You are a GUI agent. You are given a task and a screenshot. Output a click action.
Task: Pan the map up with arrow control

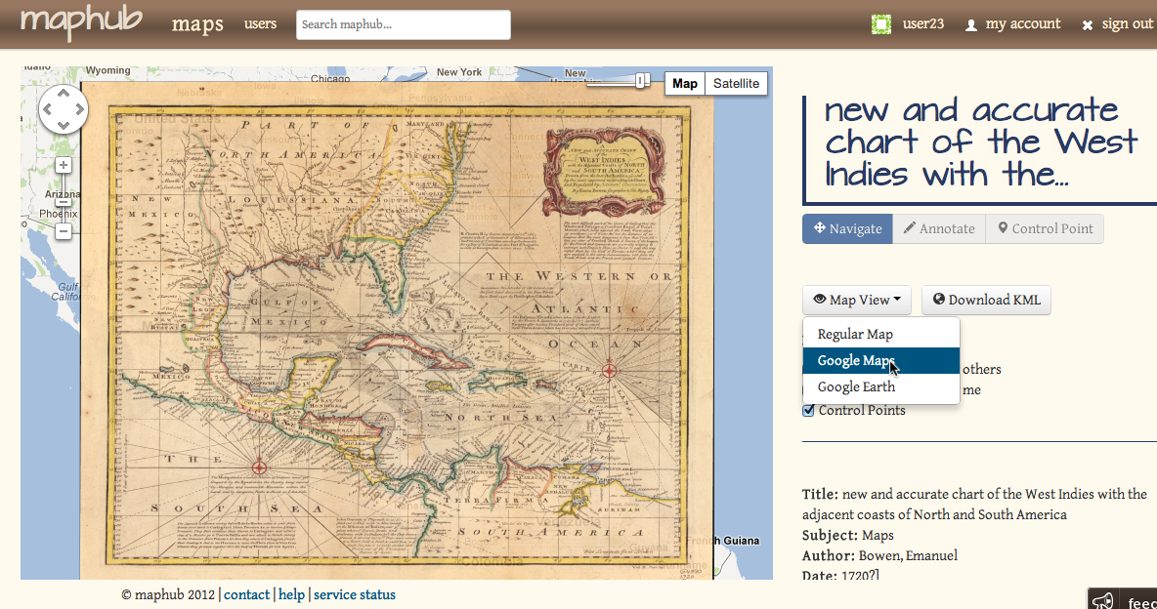click(64, 94)
